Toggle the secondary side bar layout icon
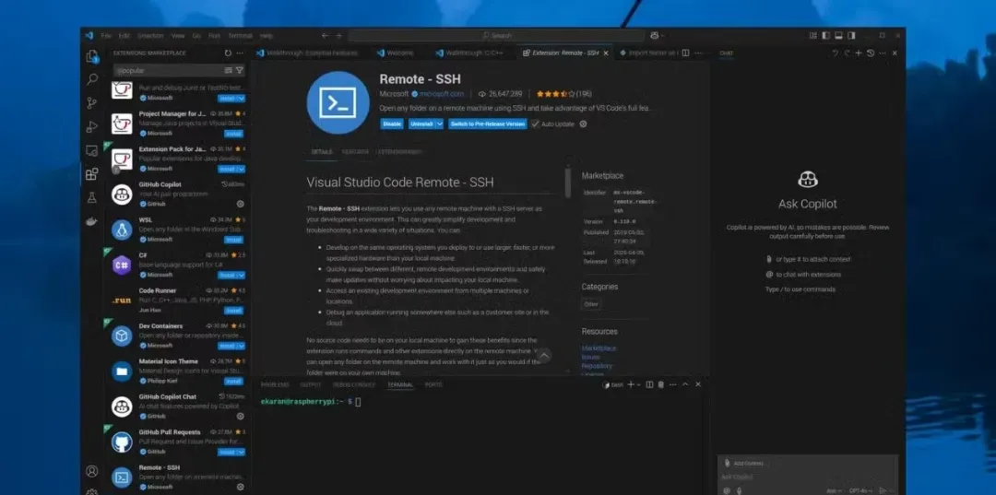Image resolution: width=996 pixels, height=495 pixels. pyautogui.click(x=851, y=36)
